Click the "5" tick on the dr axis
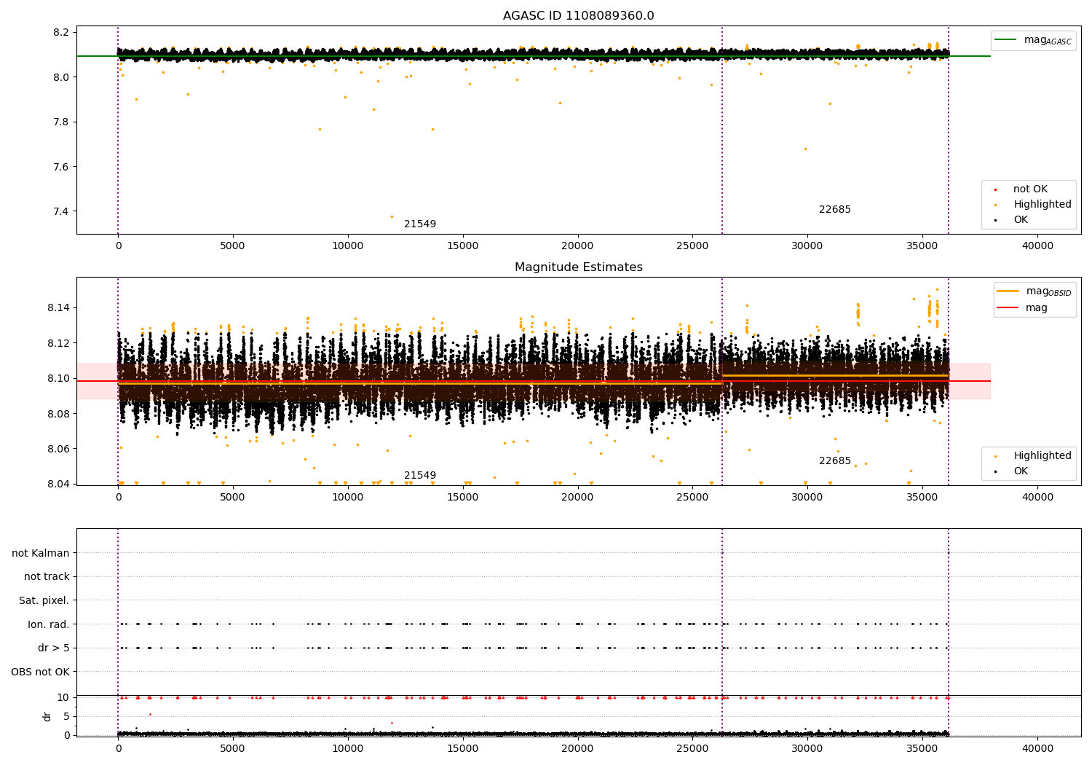 66,717
